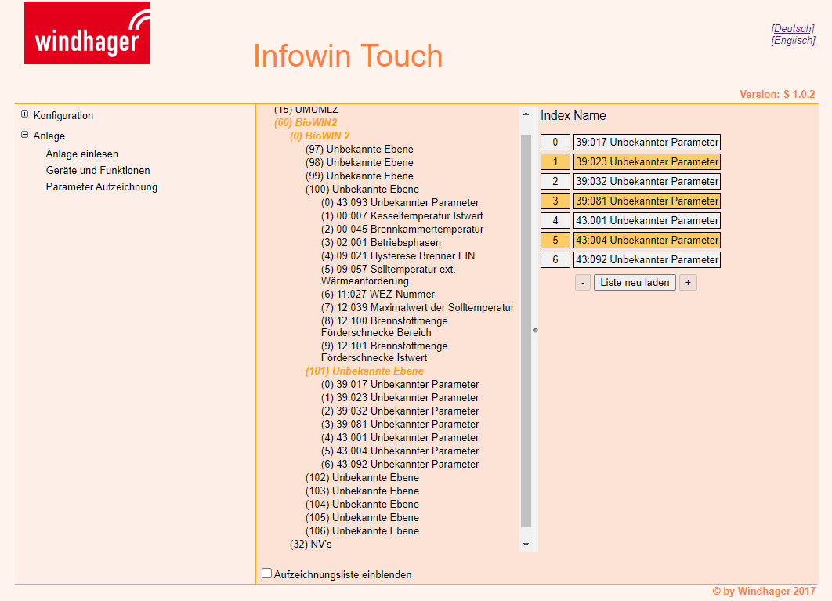The width and height of the screenshot is (832, 601).
Task: Expand the Konfiguration menu section
Action: [25, 115]
